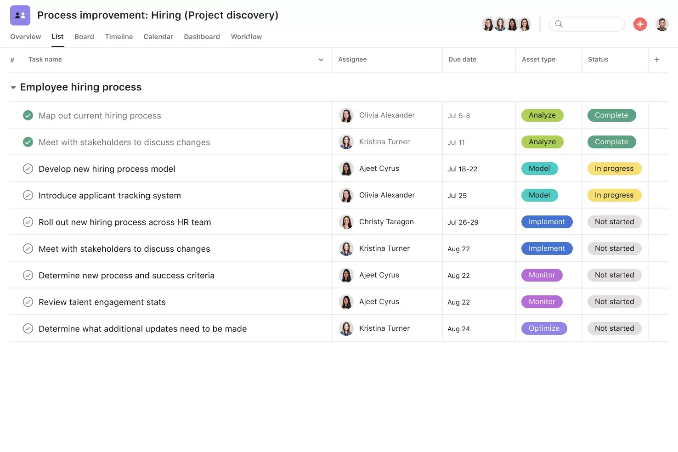Click the Due date column header
This screenshot has height=452, width=678.
coord(462,59)
